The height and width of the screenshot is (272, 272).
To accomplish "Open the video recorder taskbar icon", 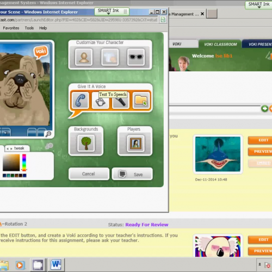I will coord(38,265).
